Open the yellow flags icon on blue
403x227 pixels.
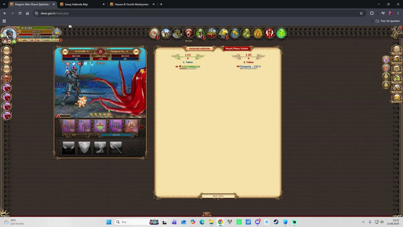point(235,33)
